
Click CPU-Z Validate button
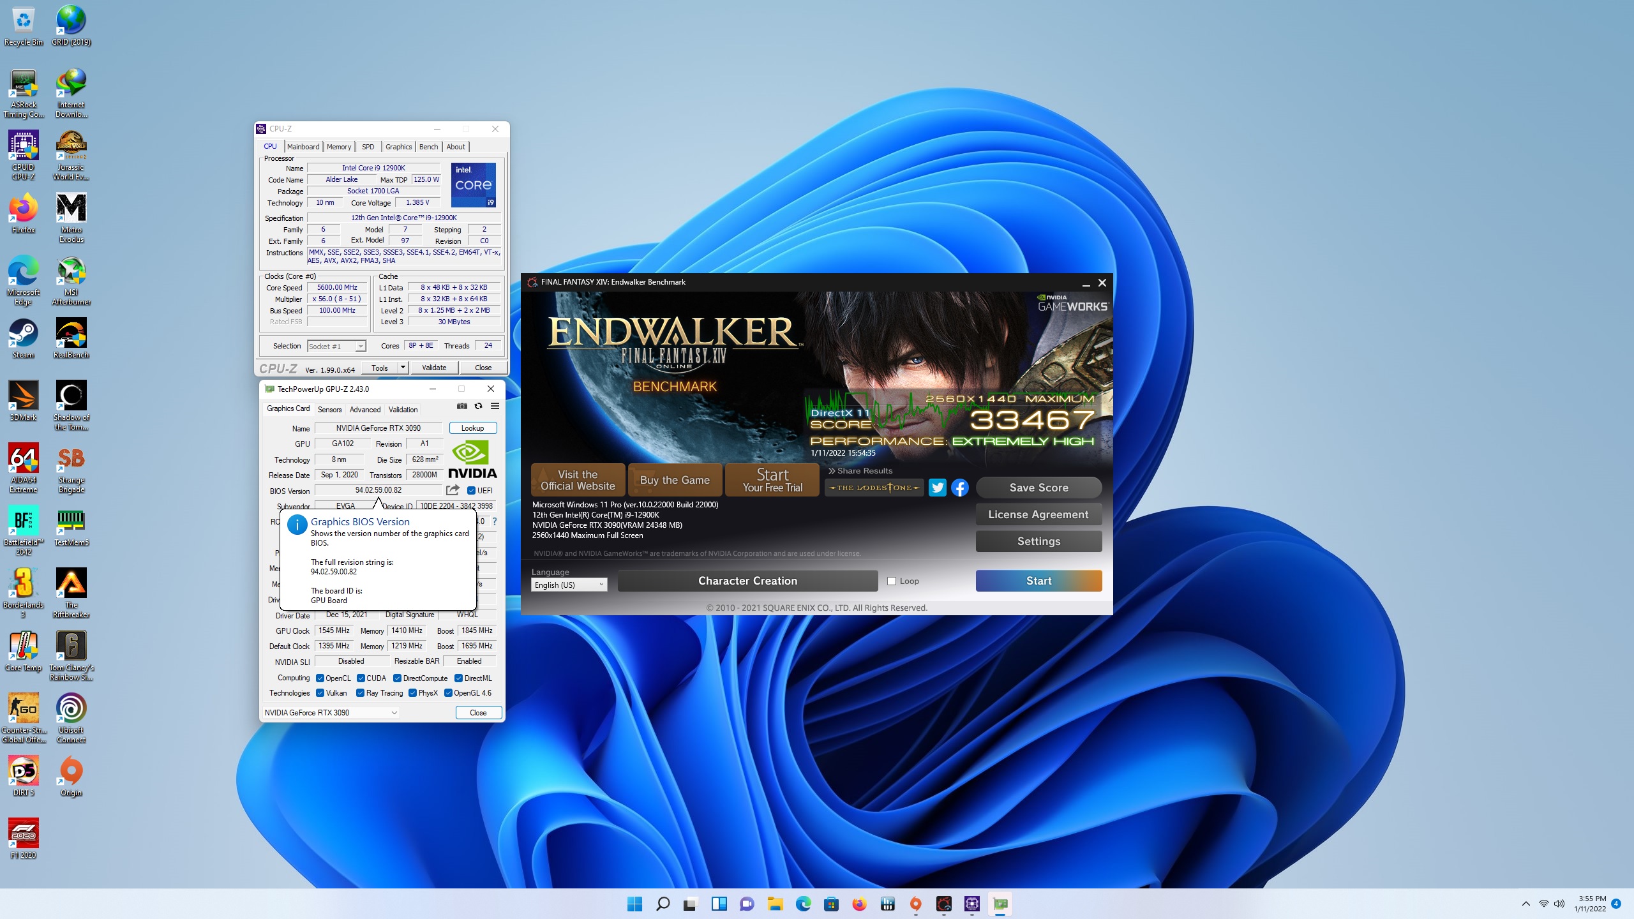[x=434, y=368]
